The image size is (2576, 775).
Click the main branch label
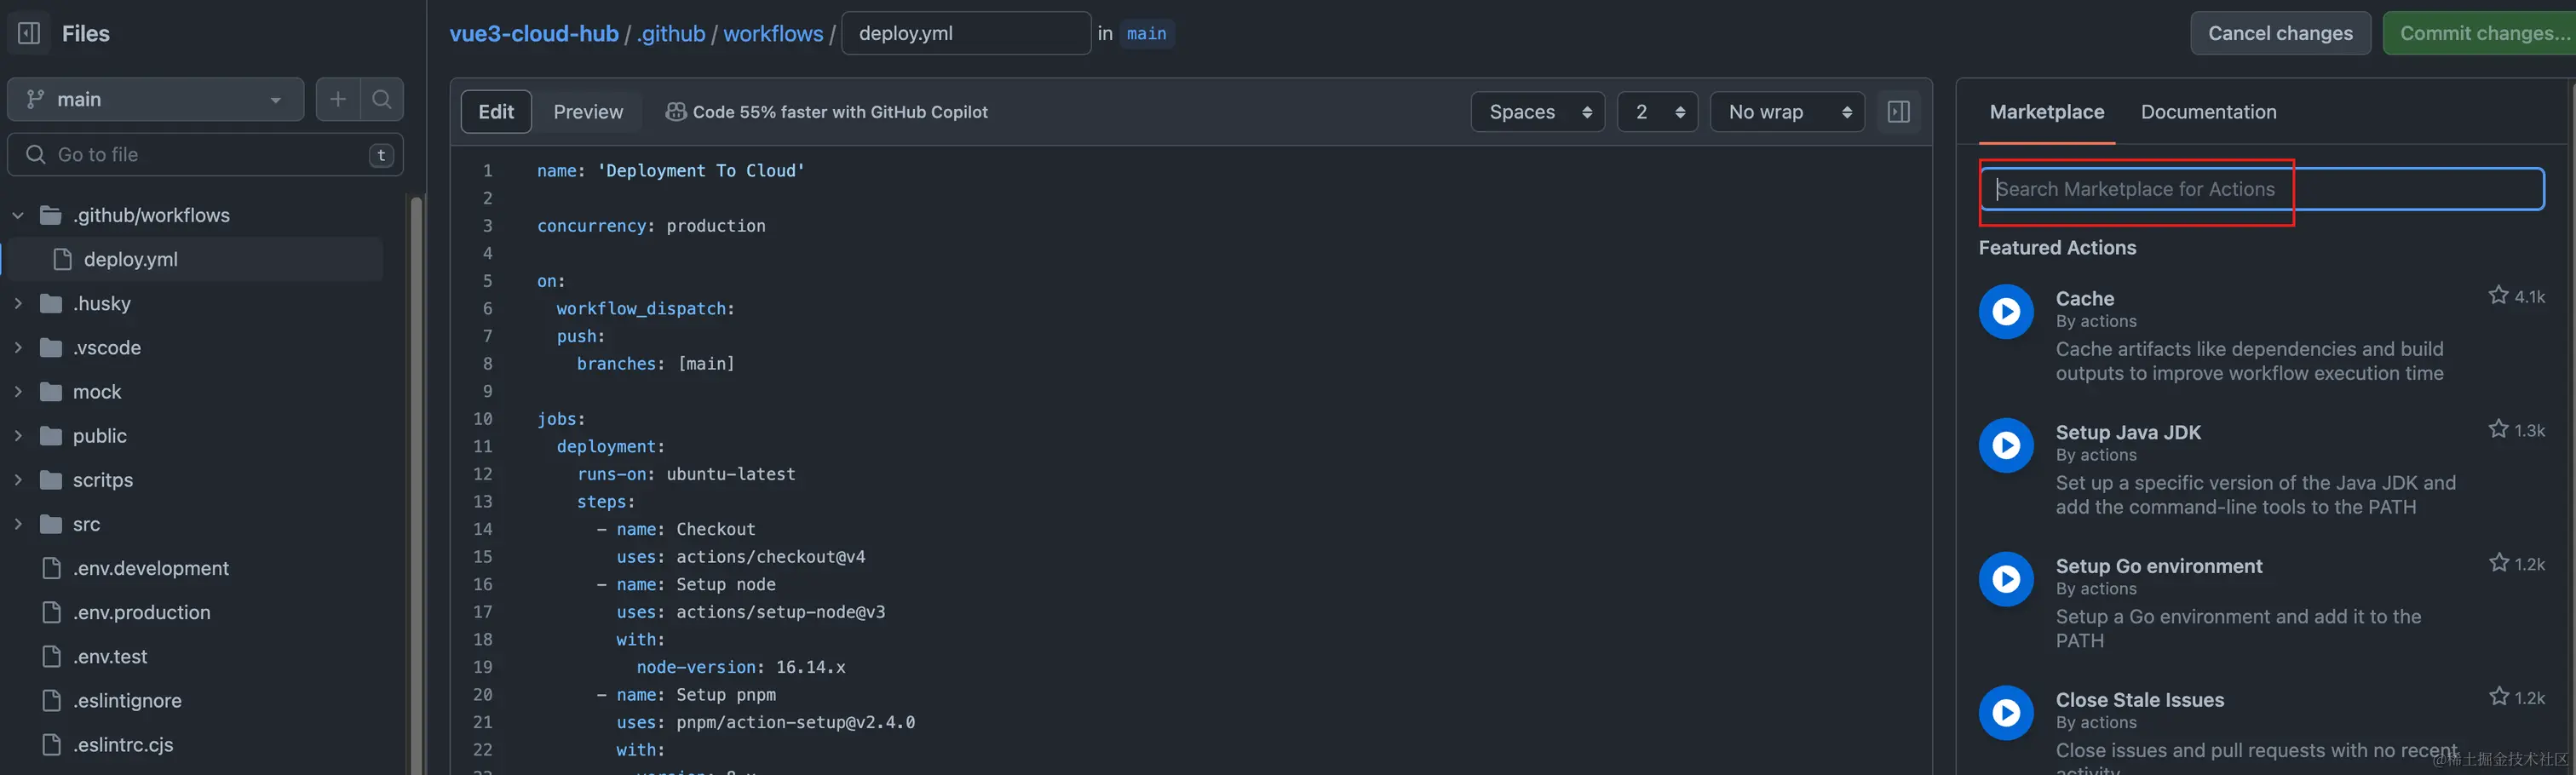point(1146,33)
